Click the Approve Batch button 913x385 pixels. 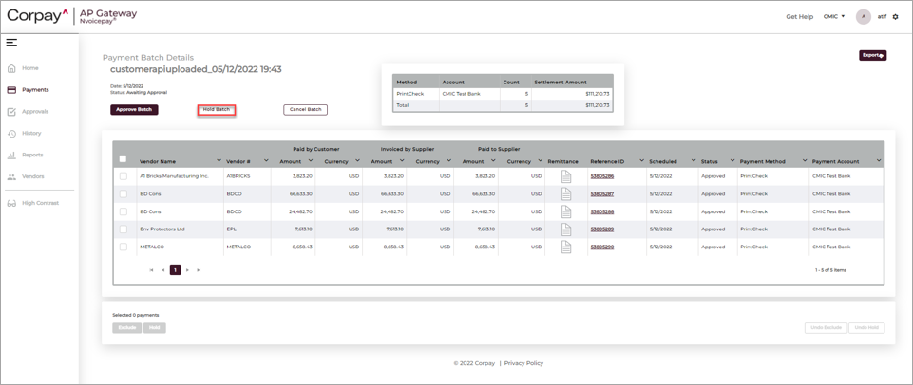click(x=134, y=110)
